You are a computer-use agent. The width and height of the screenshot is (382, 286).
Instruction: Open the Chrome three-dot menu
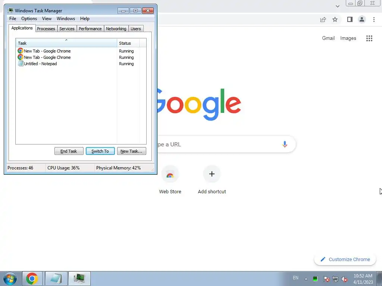(374, 19)
